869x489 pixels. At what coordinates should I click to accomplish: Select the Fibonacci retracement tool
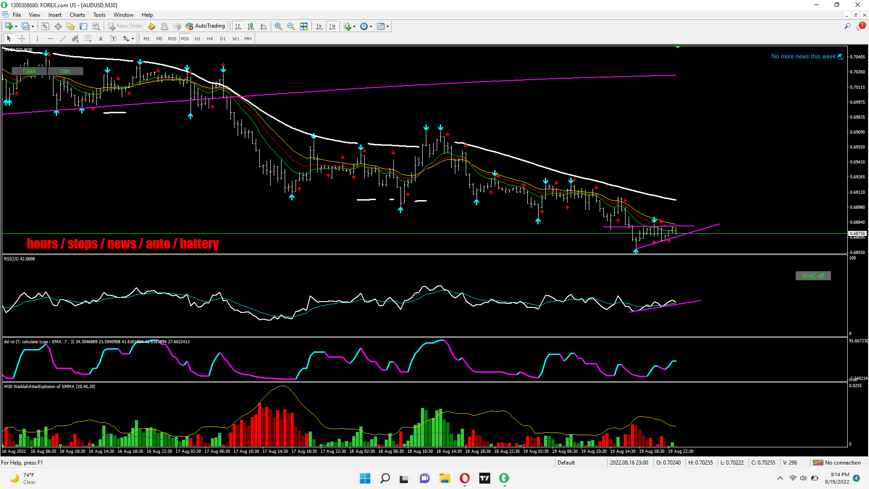88,38
